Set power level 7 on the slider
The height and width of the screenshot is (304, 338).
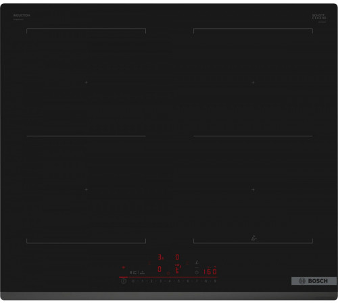(x=197, y=281)
